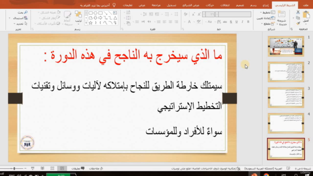Select the triangle shape in gallery
The height and width of the screenshot is (176, 313).
click(115, 18)
